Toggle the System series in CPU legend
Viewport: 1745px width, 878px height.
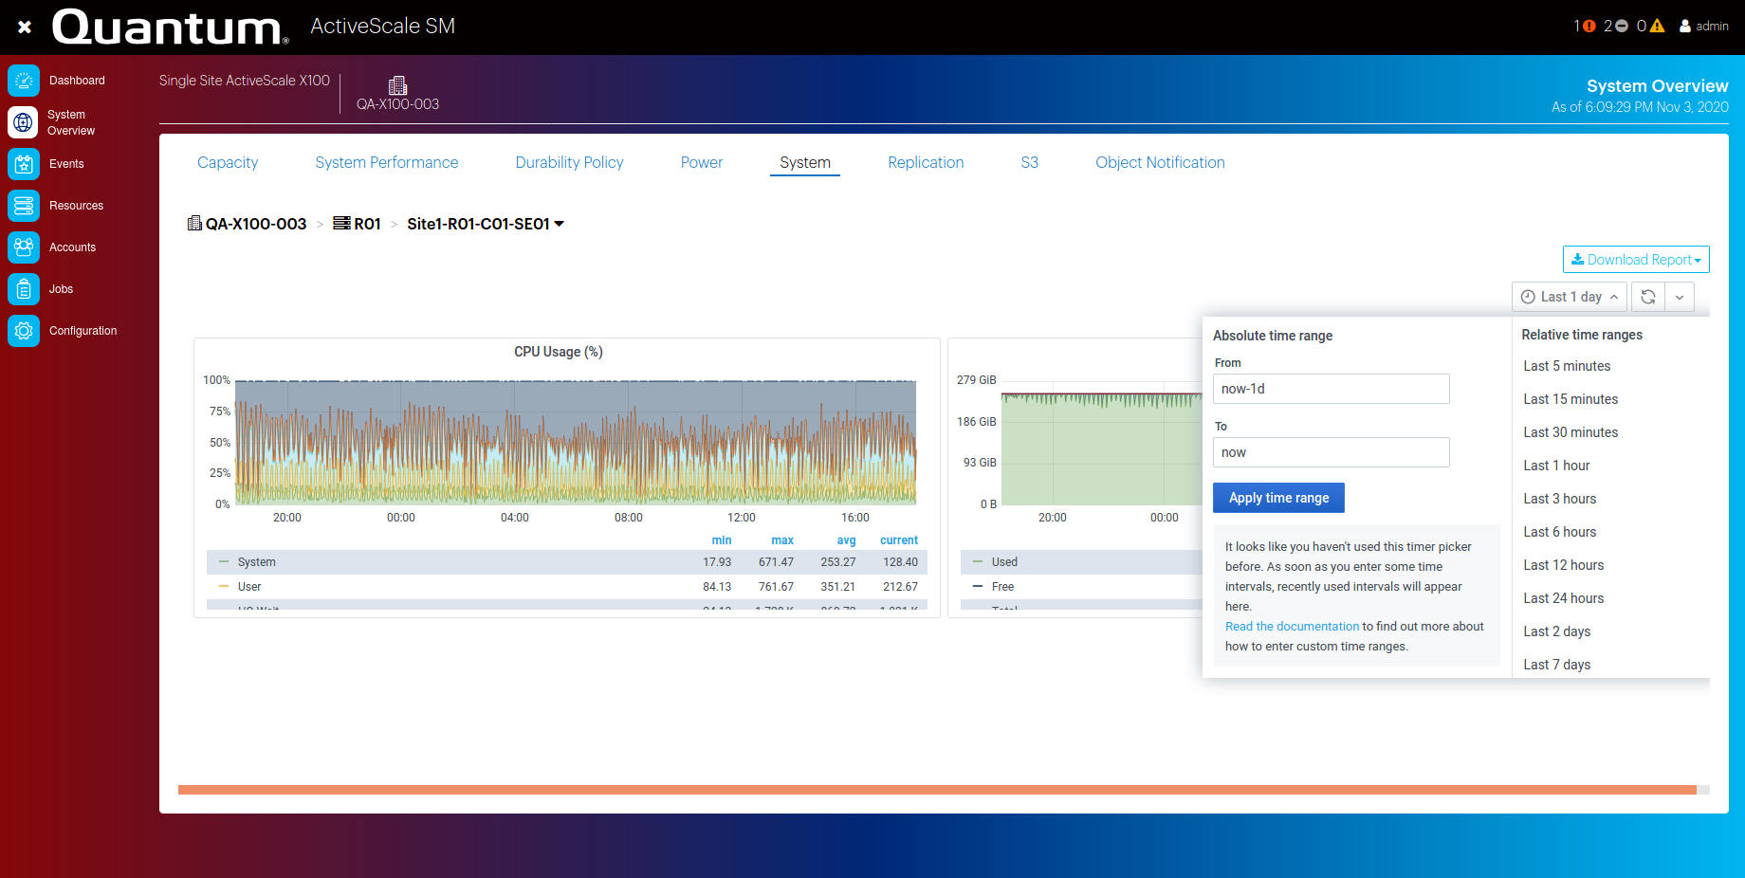[256, 562]
